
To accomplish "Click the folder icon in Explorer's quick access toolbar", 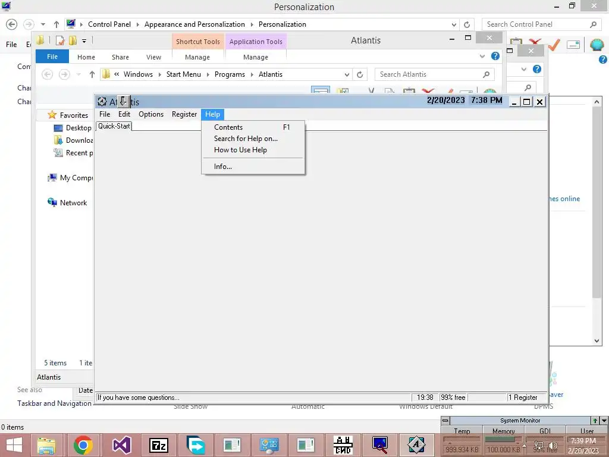I will click(40, 40).
